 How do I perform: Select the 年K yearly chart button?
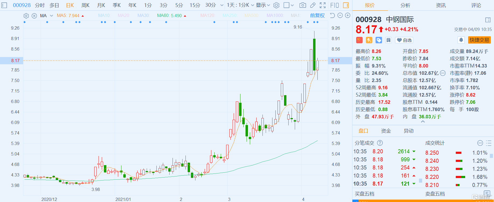pos(132,5)
